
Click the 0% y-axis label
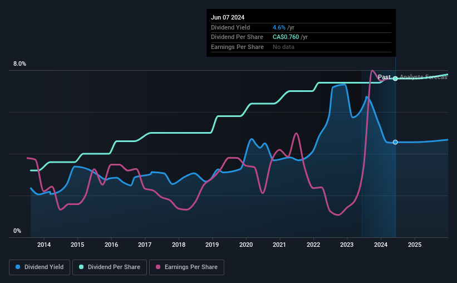17,231
